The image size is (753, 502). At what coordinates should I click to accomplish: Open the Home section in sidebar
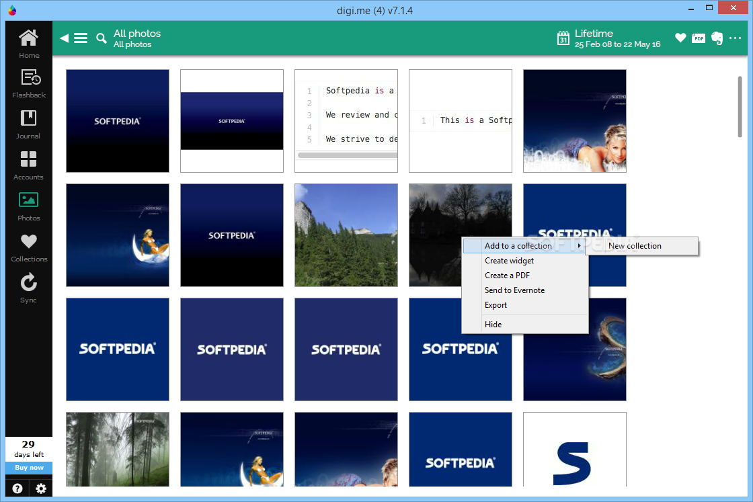click(28, 44)
